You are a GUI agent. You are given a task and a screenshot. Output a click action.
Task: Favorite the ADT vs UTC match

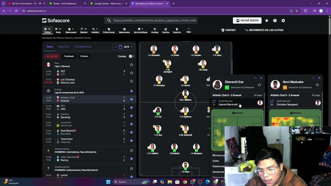[x=131, y=73]
